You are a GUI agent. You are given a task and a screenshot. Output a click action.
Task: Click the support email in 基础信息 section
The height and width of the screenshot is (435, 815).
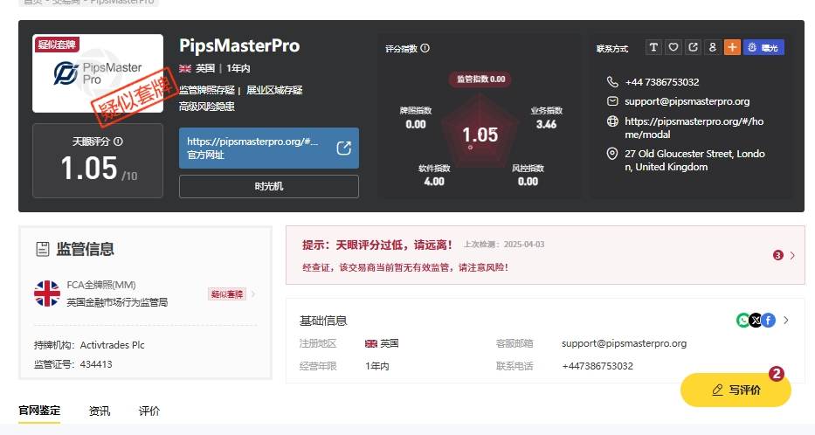coord(625,343)
